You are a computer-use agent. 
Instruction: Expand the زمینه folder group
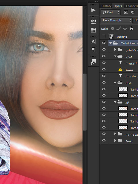[x=115, y=141]
